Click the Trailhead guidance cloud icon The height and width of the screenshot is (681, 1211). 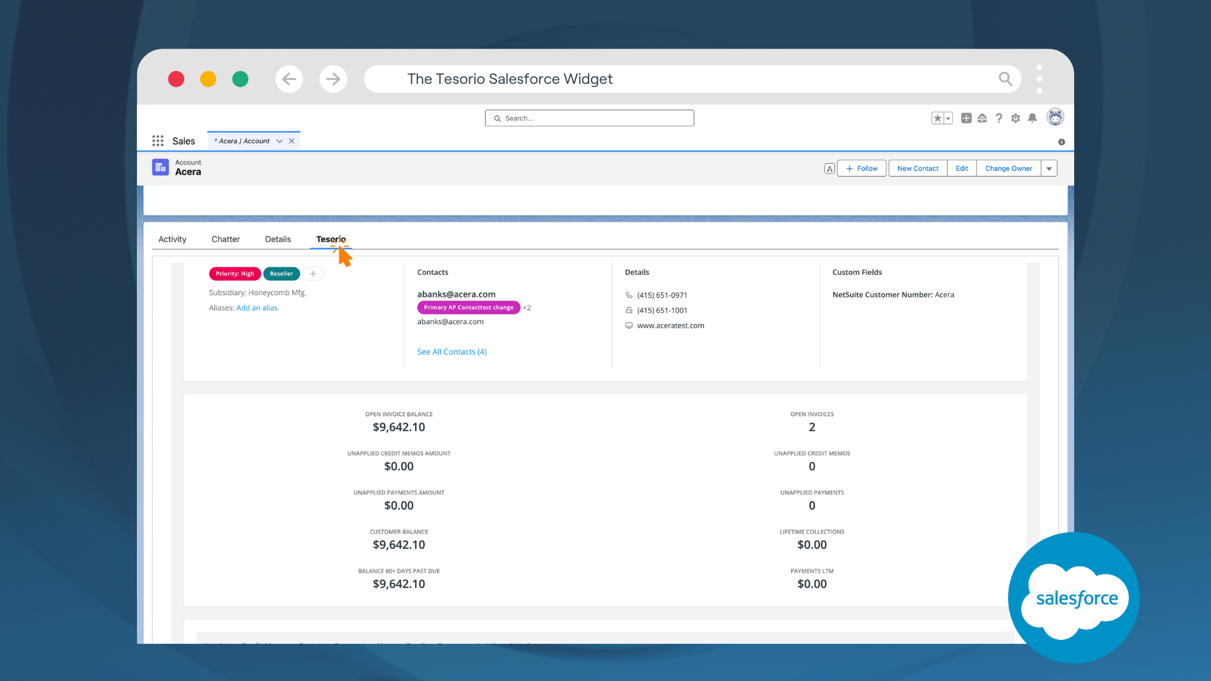point(982,118)
